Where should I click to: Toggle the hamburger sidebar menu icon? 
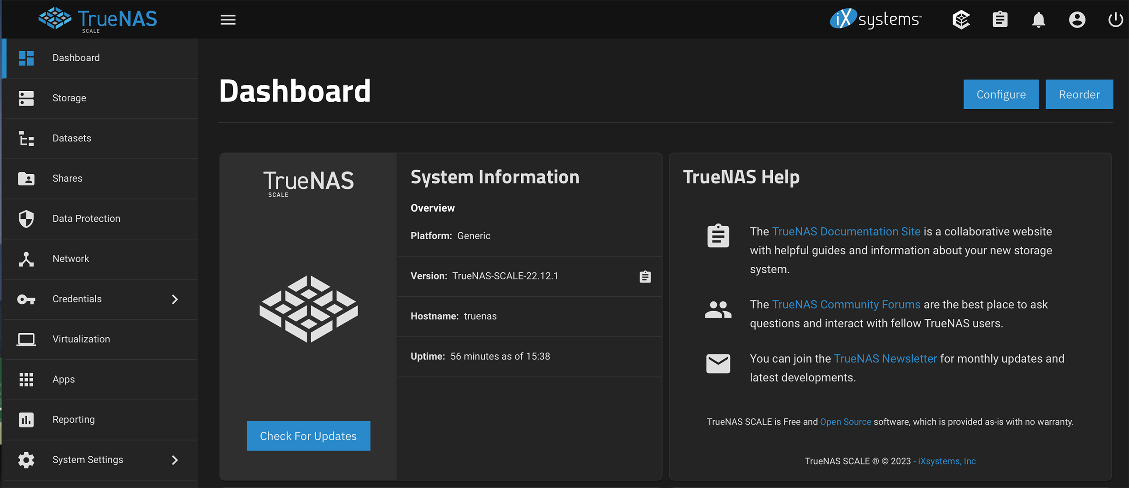tap(228, 19)
